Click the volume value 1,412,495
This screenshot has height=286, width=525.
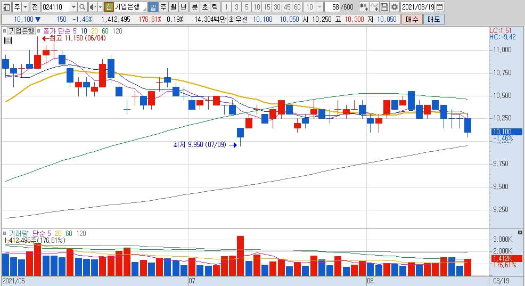pos(116,19)
